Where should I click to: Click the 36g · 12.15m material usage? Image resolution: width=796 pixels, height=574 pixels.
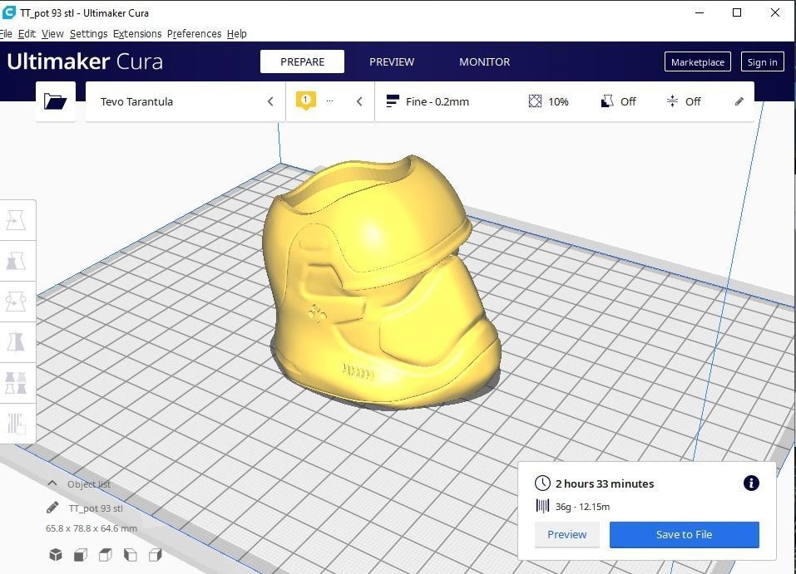(582, 507)
